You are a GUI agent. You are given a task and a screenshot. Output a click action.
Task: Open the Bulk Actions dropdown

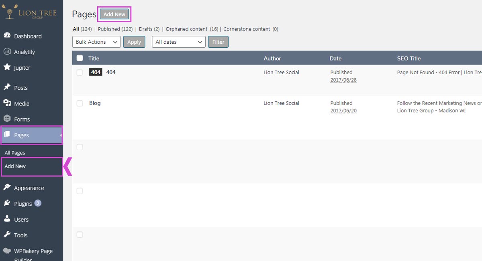96,42
